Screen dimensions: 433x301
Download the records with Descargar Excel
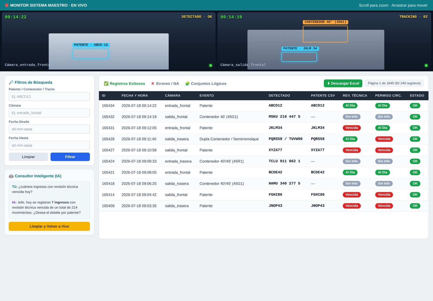pyautogui.click(x=343, y=83)
